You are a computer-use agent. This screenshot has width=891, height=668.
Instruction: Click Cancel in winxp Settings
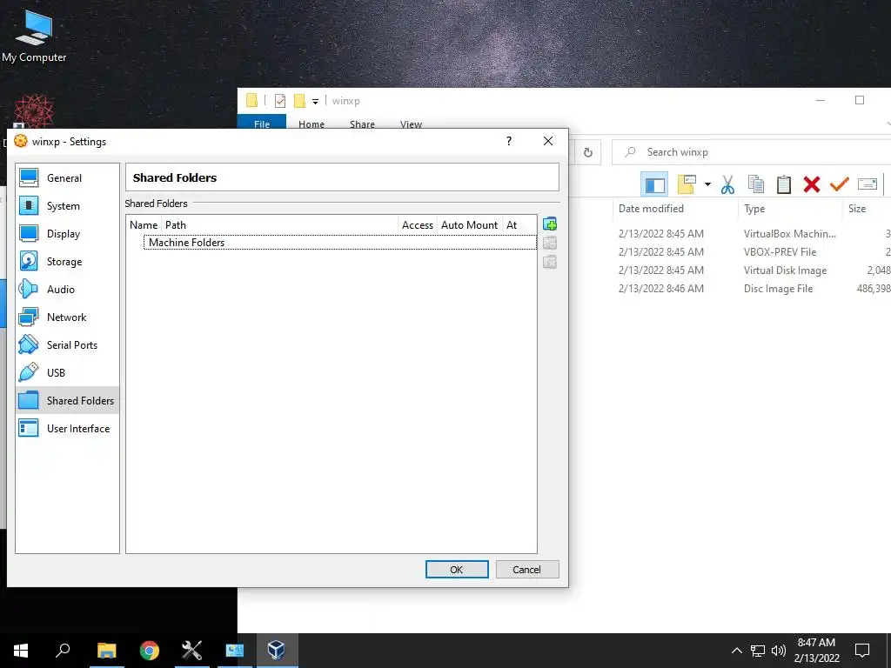[527, 569]
